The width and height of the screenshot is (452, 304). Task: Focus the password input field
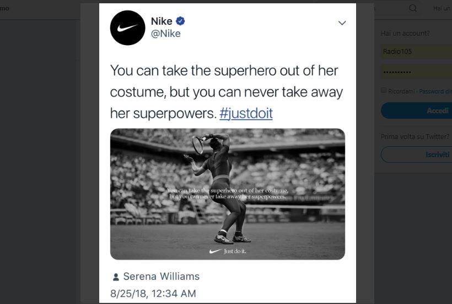pos(416,72)
